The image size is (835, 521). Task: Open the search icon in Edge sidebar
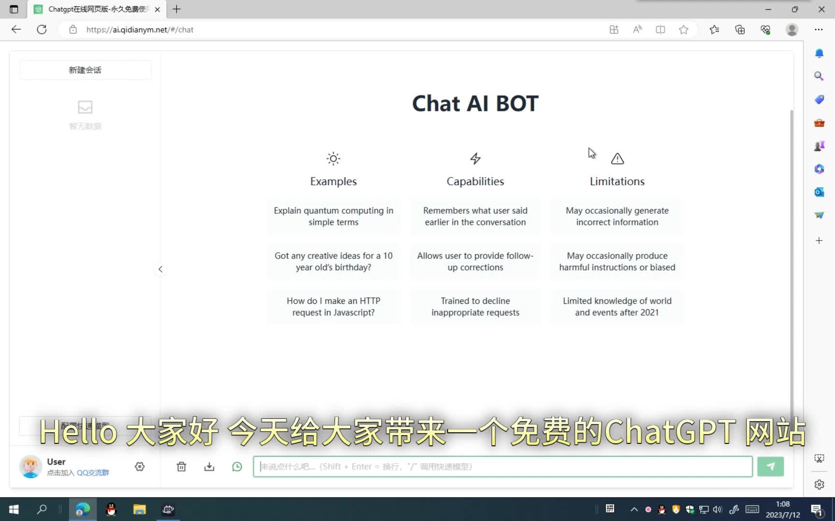pos(819,76)
